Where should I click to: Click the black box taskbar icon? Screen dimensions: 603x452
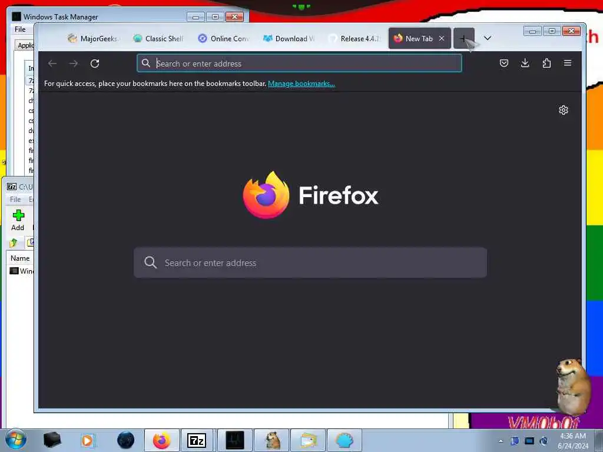(x=52, y=440)
